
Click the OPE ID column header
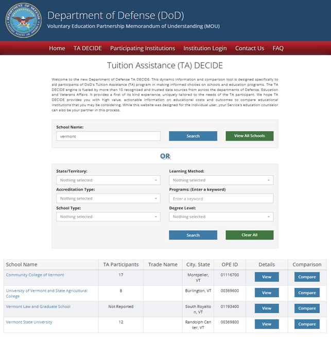(230, 264)
